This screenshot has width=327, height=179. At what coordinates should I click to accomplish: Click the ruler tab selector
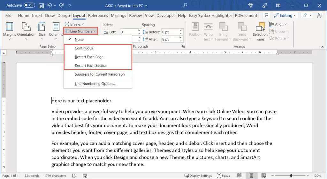click(x=4, y=53)
